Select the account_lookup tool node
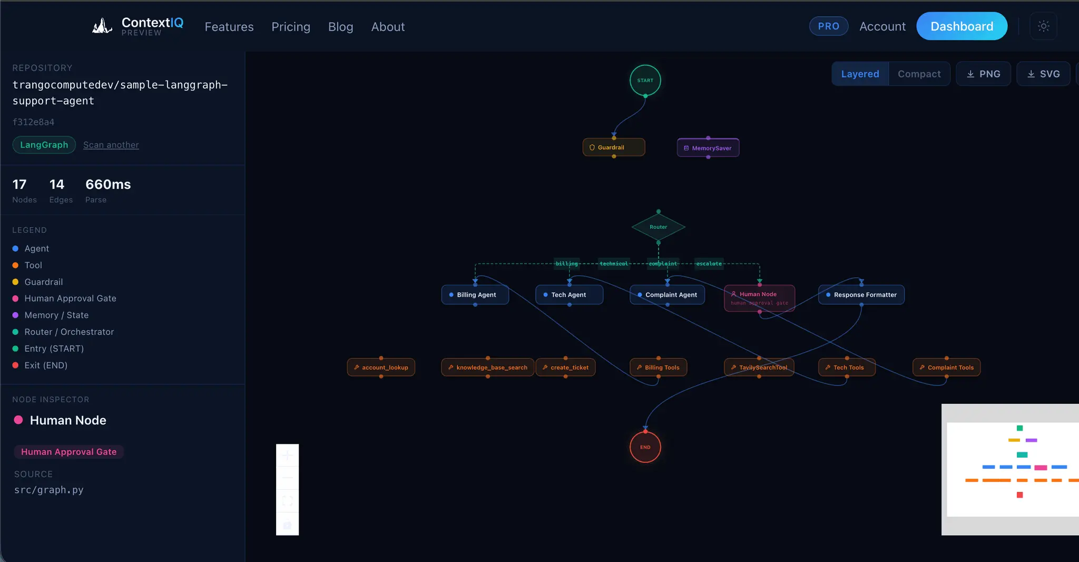Screen dimensions: 1079x562 click(381, 367)
